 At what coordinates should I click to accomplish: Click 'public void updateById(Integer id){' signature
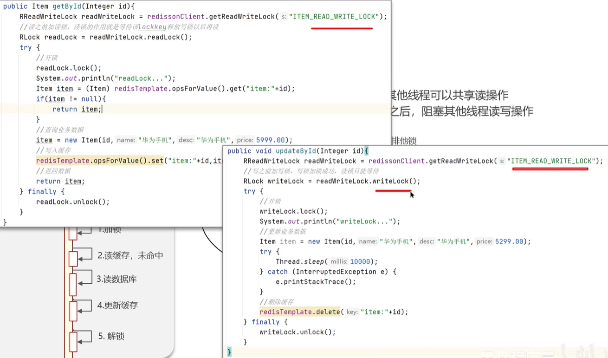coord(298,151)
